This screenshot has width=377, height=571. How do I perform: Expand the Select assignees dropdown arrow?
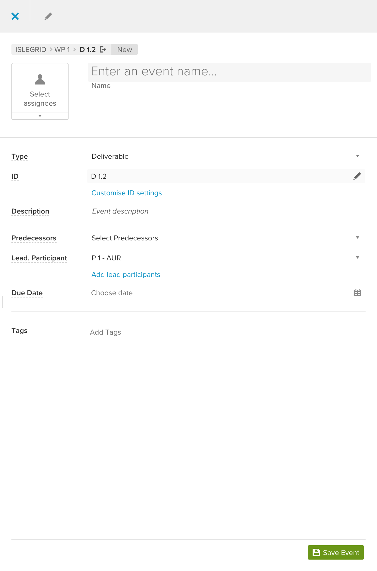coord(40,116)
